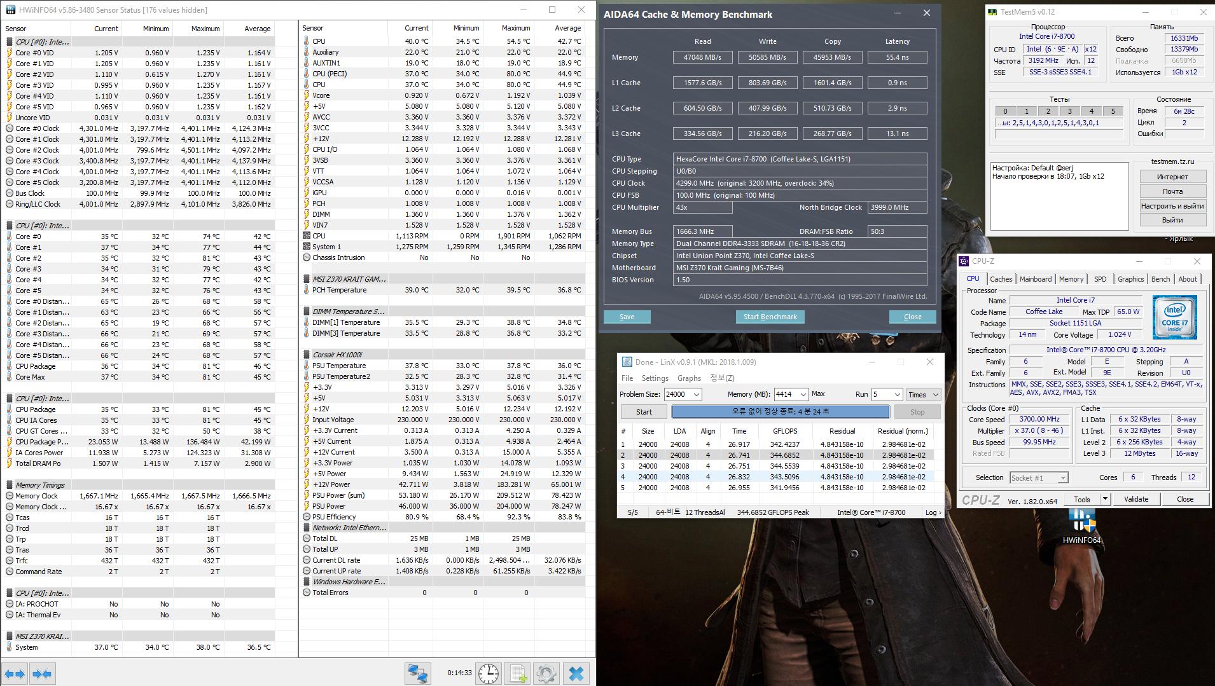This screenshot has height=686, width=1215.
Task: Open the HWiNFO64 desktop shortcut
Action: coord(1081,526)
